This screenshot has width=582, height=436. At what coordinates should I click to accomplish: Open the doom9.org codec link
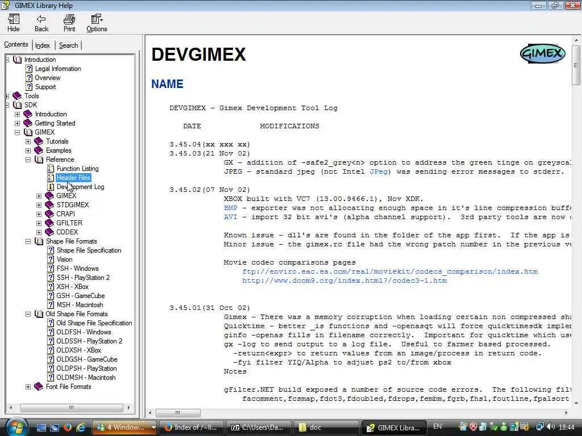tap(344, 280)
